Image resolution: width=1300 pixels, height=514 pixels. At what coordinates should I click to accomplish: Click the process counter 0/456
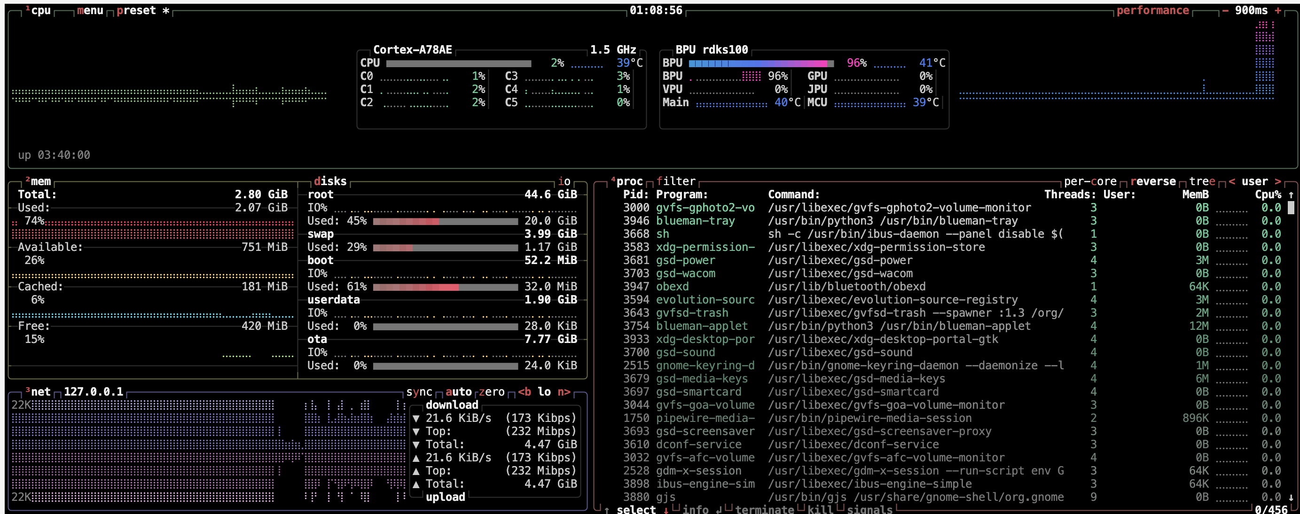pos(1271,509)
